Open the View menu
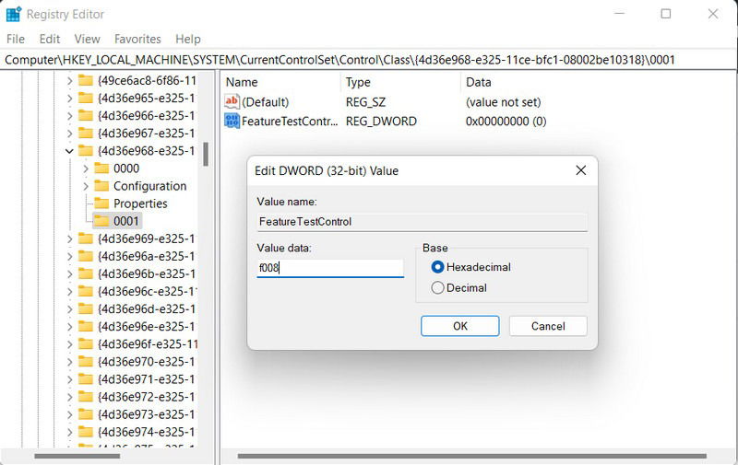 [87, 39]
